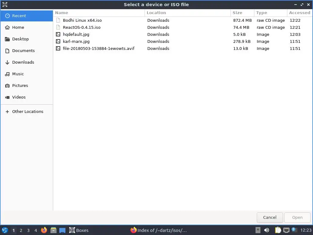Sort files by the Location column

coord(188,13)
